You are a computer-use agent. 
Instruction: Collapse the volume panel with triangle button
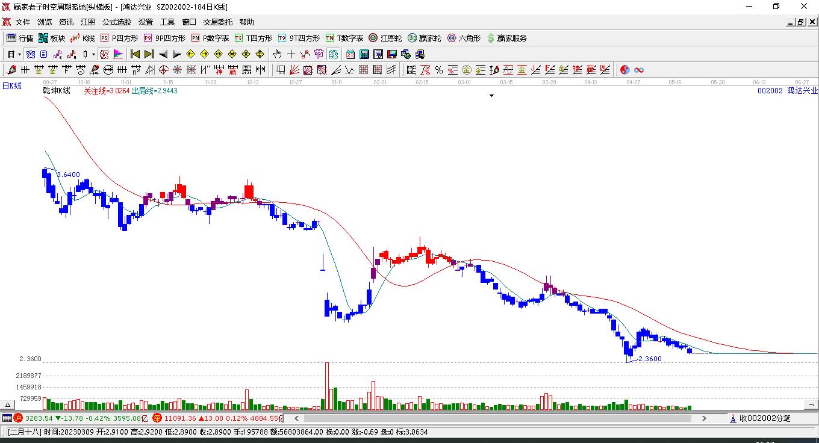(8, 405)
